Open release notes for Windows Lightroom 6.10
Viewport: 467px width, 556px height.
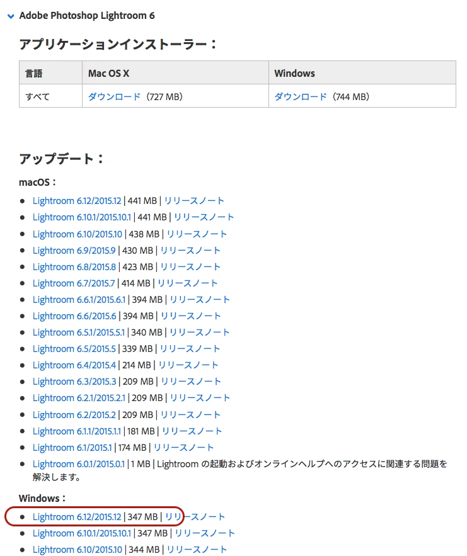click(x=197, y=549)
